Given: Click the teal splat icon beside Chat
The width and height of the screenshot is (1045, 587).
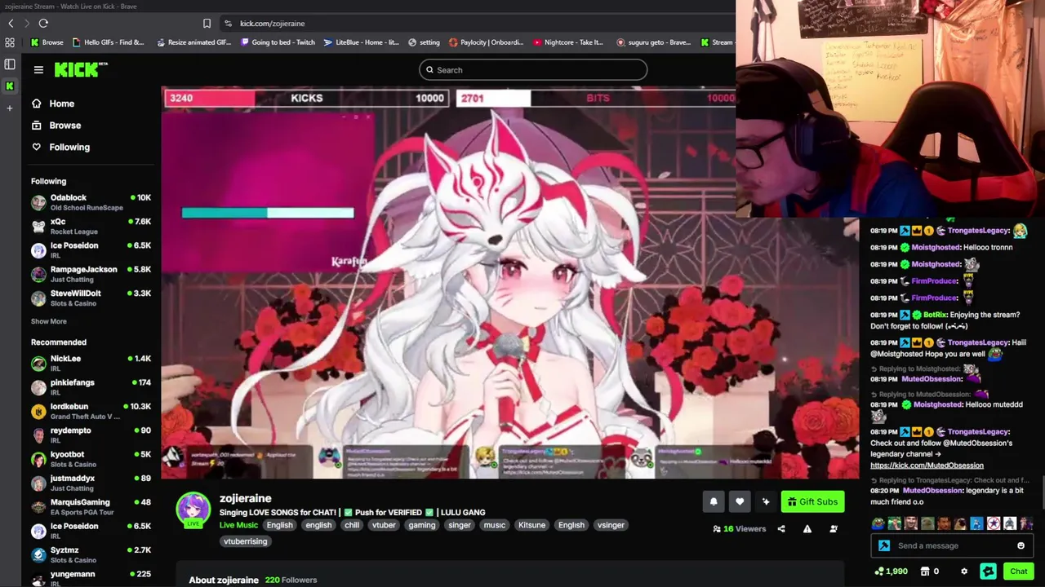Looking at the screenshot, I should 989,572.
